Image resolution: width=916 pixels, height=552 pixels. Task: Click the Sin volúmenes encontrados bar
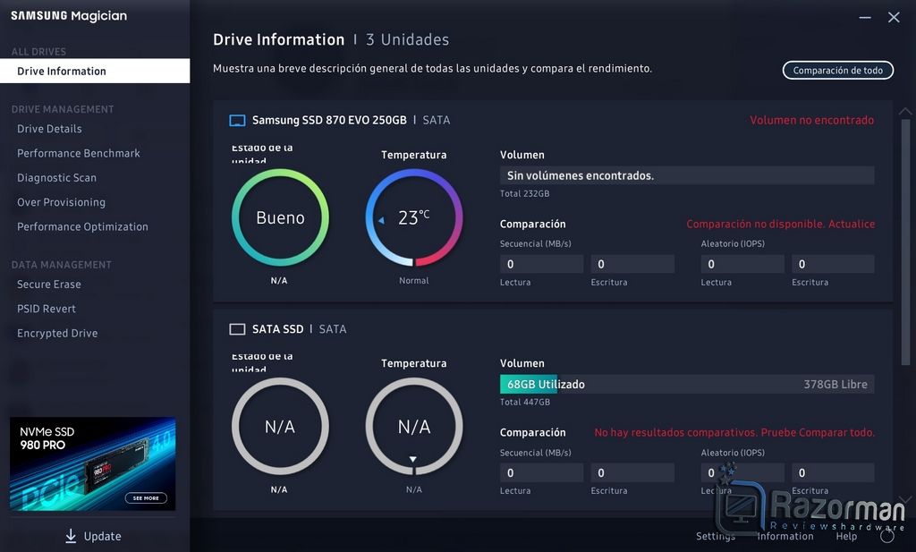(x=687, y=175)
